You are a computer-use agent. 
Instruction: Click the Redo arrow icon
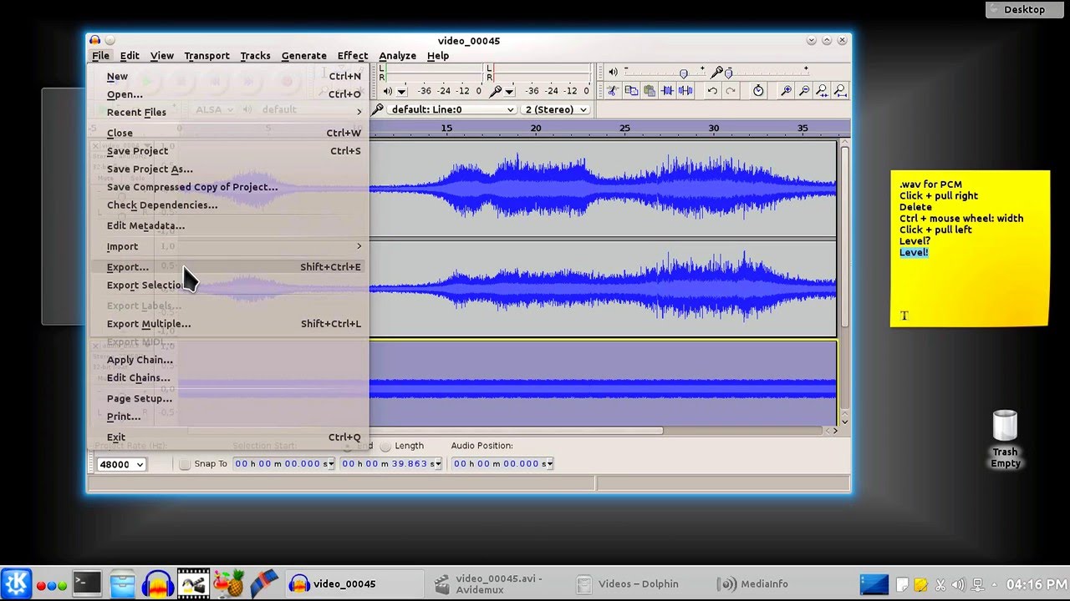coord(731,91)
